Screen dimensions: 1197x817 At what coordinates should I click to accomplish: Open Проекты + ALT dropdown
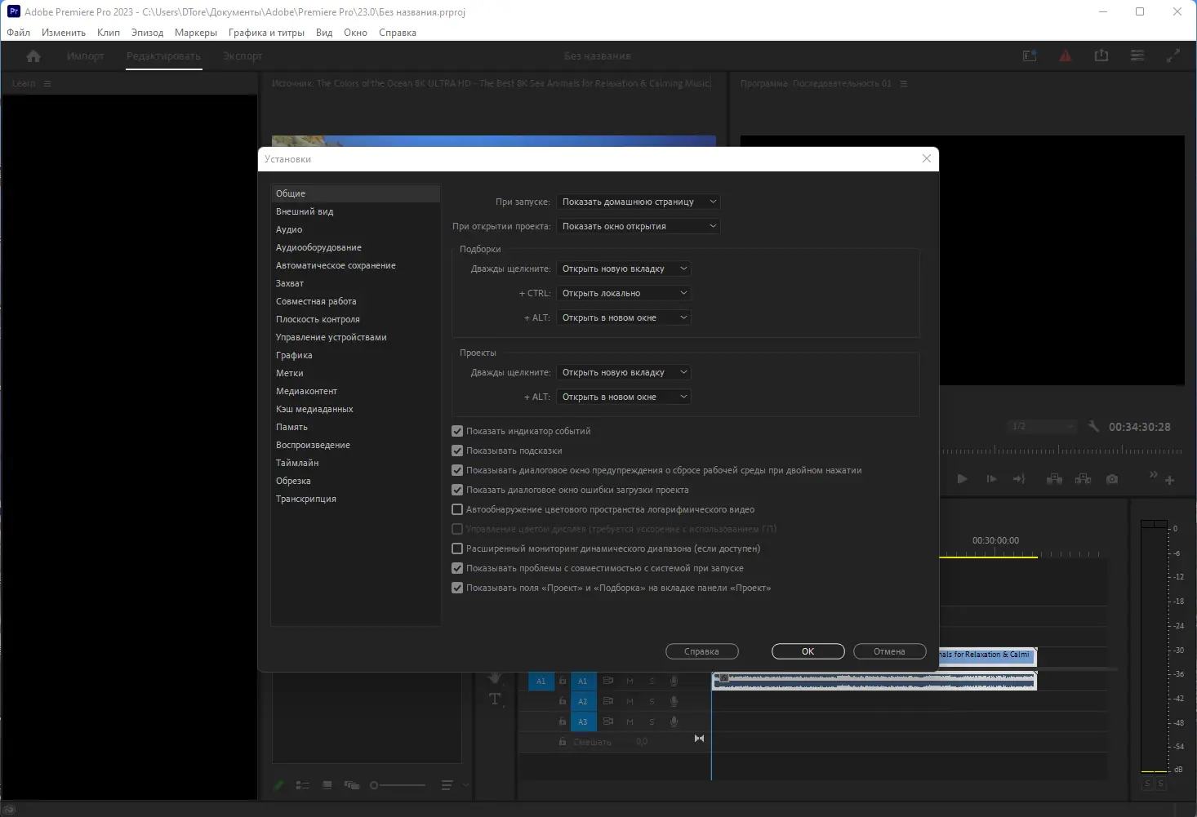tap(624, 397)
